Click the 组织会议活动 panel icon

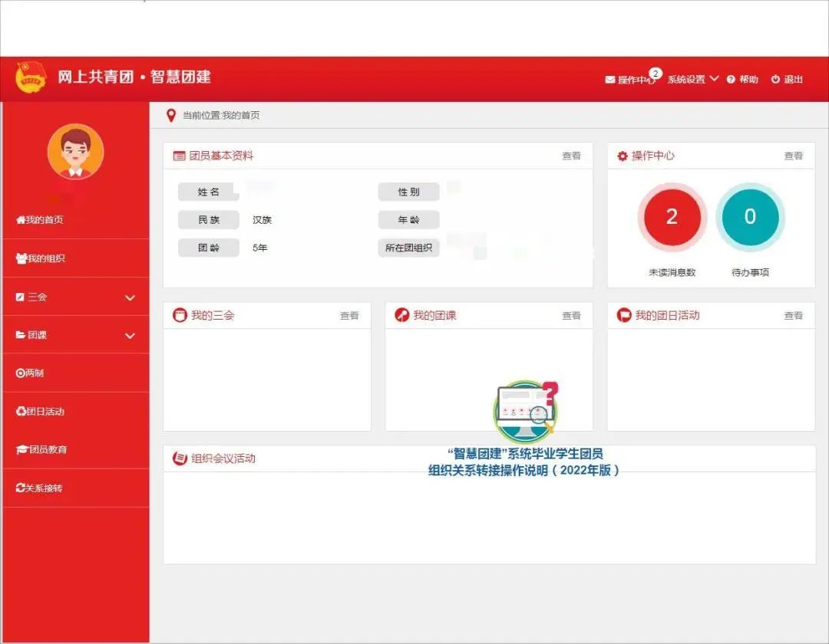179,458
